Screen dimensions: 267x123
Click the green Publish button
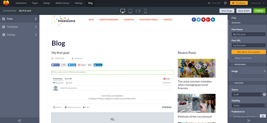(x=259, y=11)
